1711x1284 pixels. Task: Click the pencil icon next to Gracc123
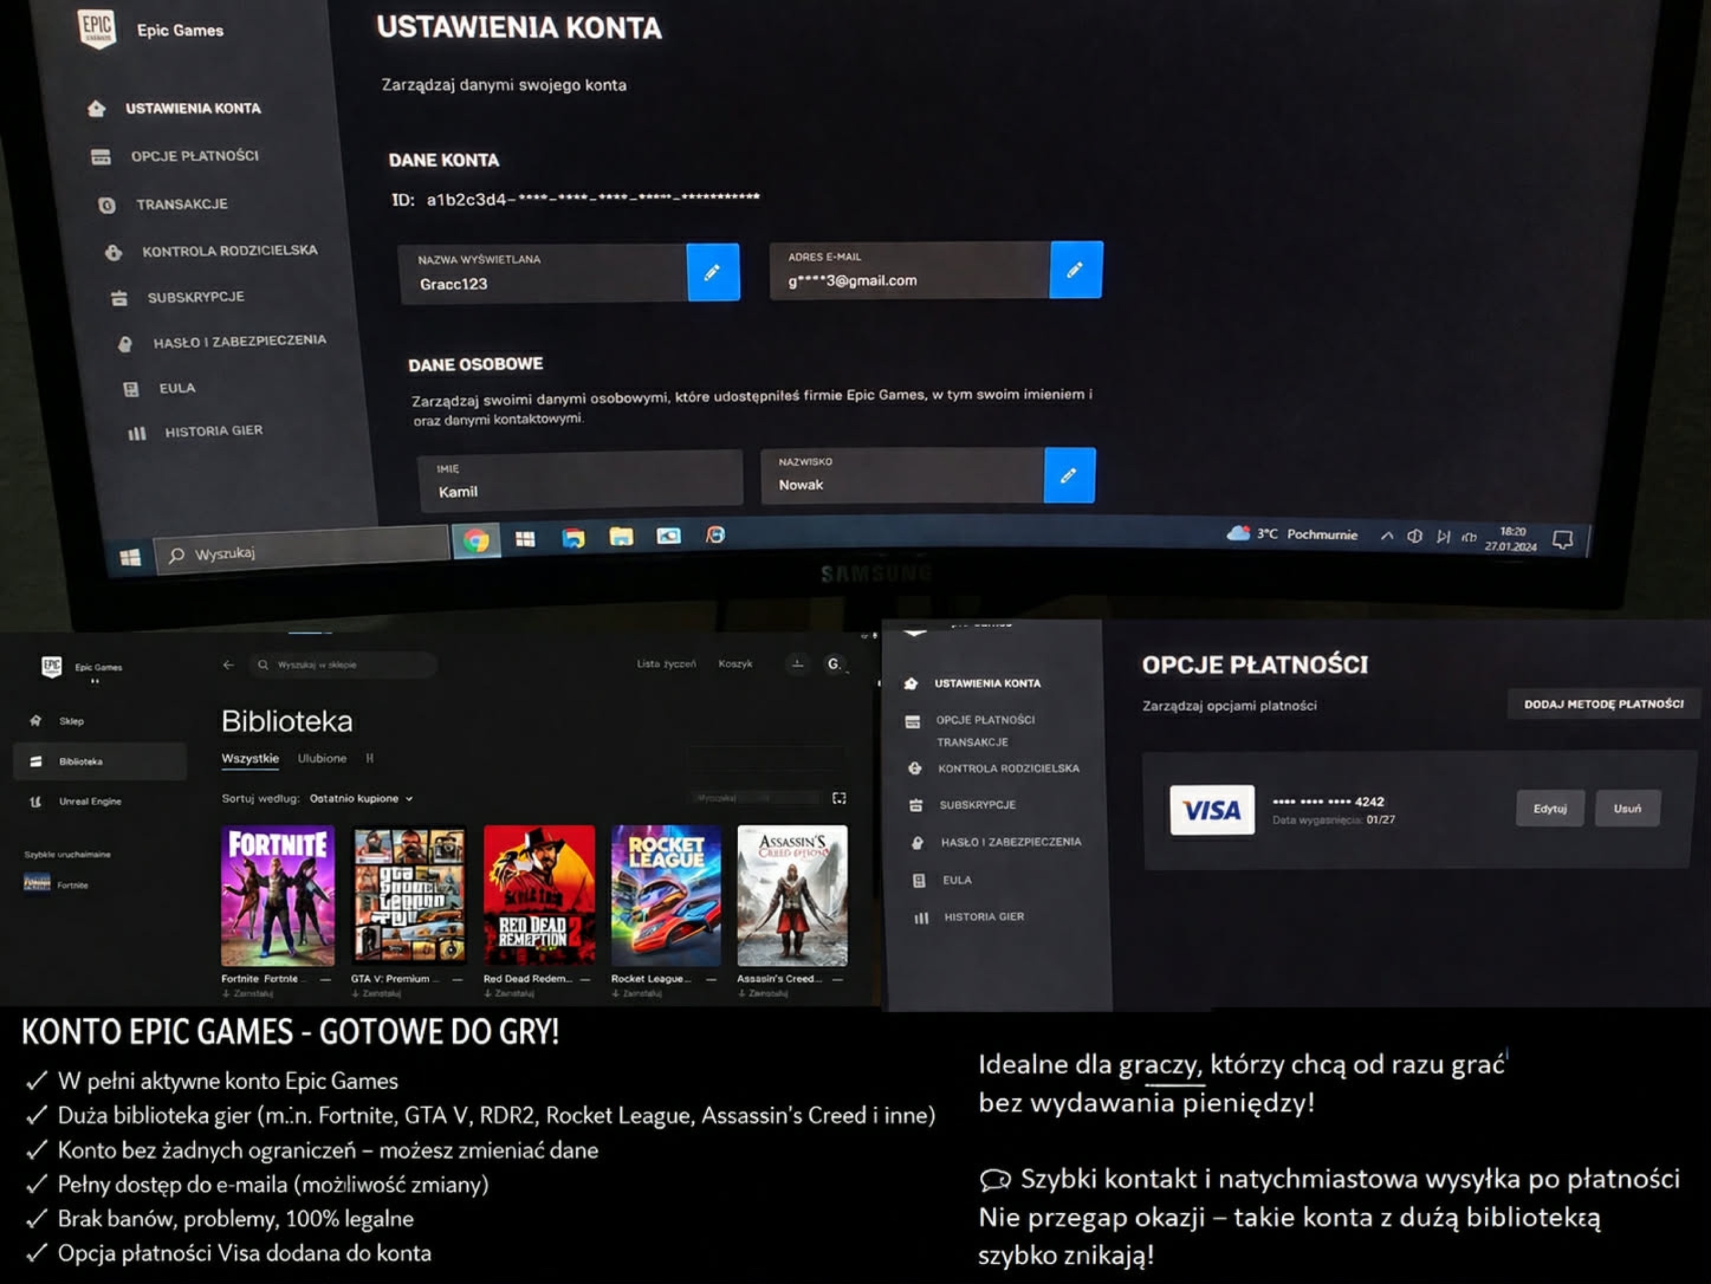[712, 272]
